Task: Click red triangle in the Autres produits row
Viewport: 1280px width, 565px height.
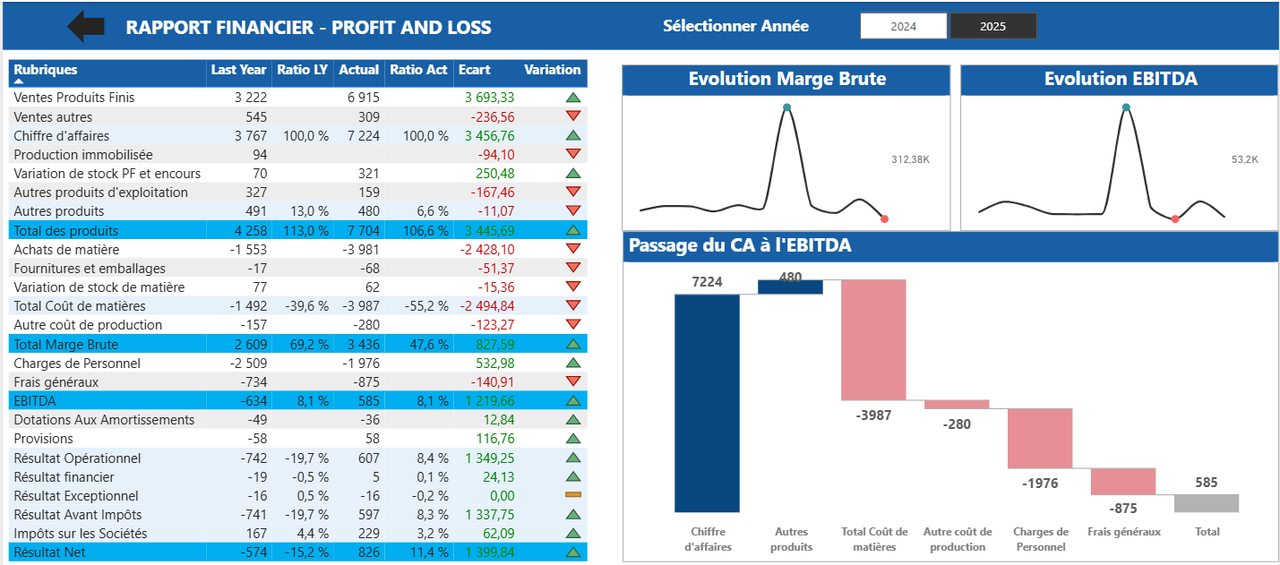Action: (x=573, y=210)
